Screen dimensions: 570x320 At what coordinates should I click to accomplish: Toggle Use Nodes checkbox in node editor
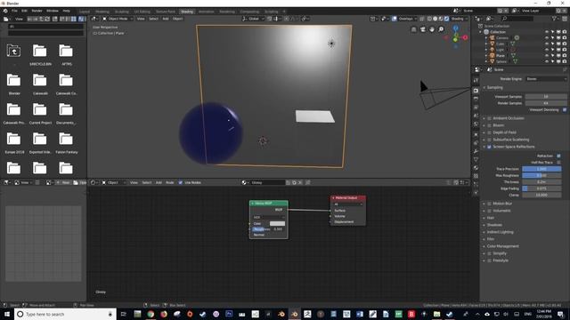[x=181, y=182]
